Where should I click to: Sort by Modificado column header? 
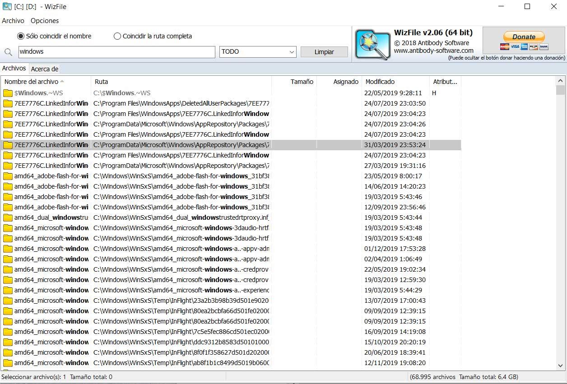(x=396, y=82)
